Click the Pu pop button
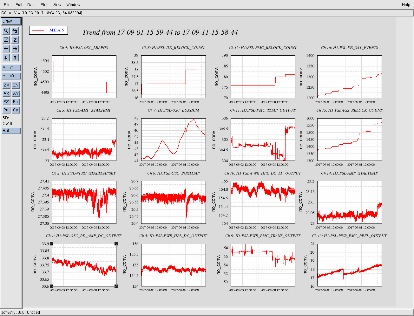 click(x=16, y=102)
